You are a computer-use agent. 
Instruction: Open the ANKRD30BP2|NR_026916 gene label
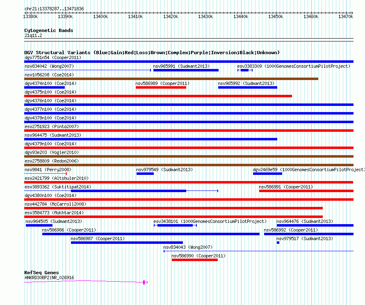[x=49, y=277]
